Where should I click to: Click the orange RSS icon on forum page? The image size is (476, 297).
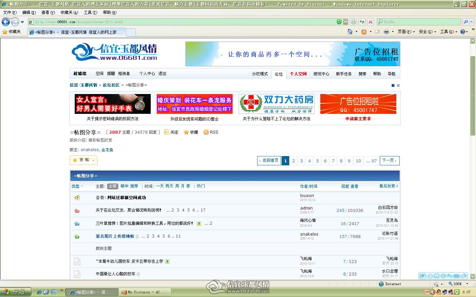(206, 132)
